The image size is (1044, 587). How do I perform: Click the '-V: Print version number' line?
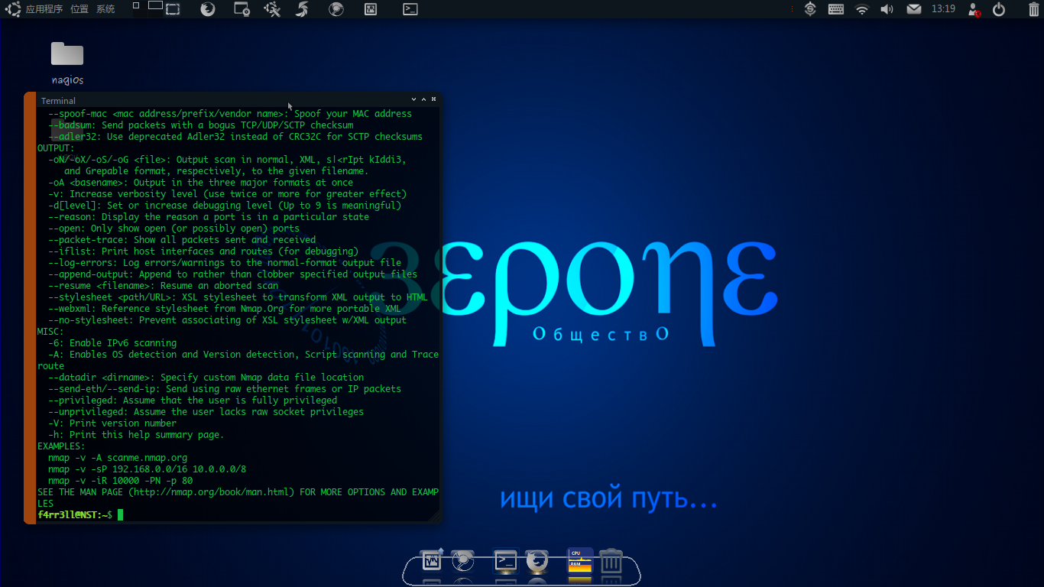[112, 423]
